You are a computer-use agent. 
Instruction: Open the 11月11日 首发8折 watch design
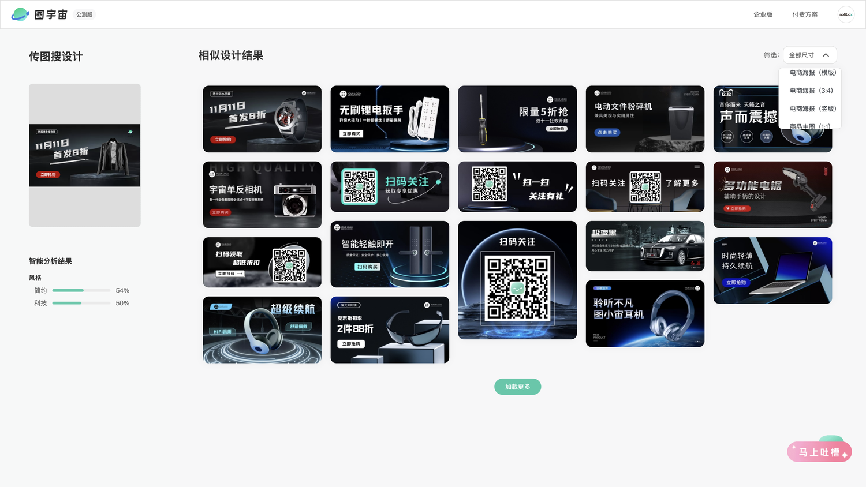[262, 119]
